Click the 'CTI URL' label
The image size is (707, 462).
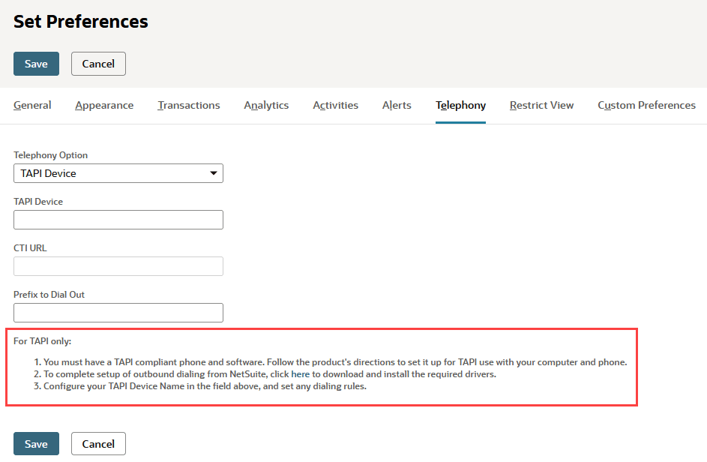click(30, 248)
